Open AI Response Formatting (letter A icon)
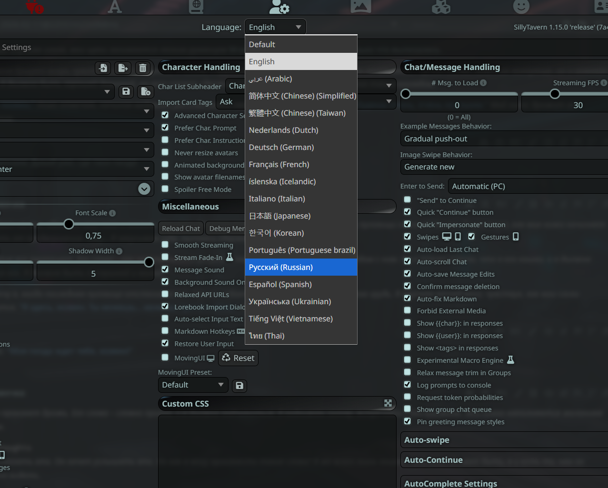The width and height of the screenshot is (608, 488). (114, 7)
